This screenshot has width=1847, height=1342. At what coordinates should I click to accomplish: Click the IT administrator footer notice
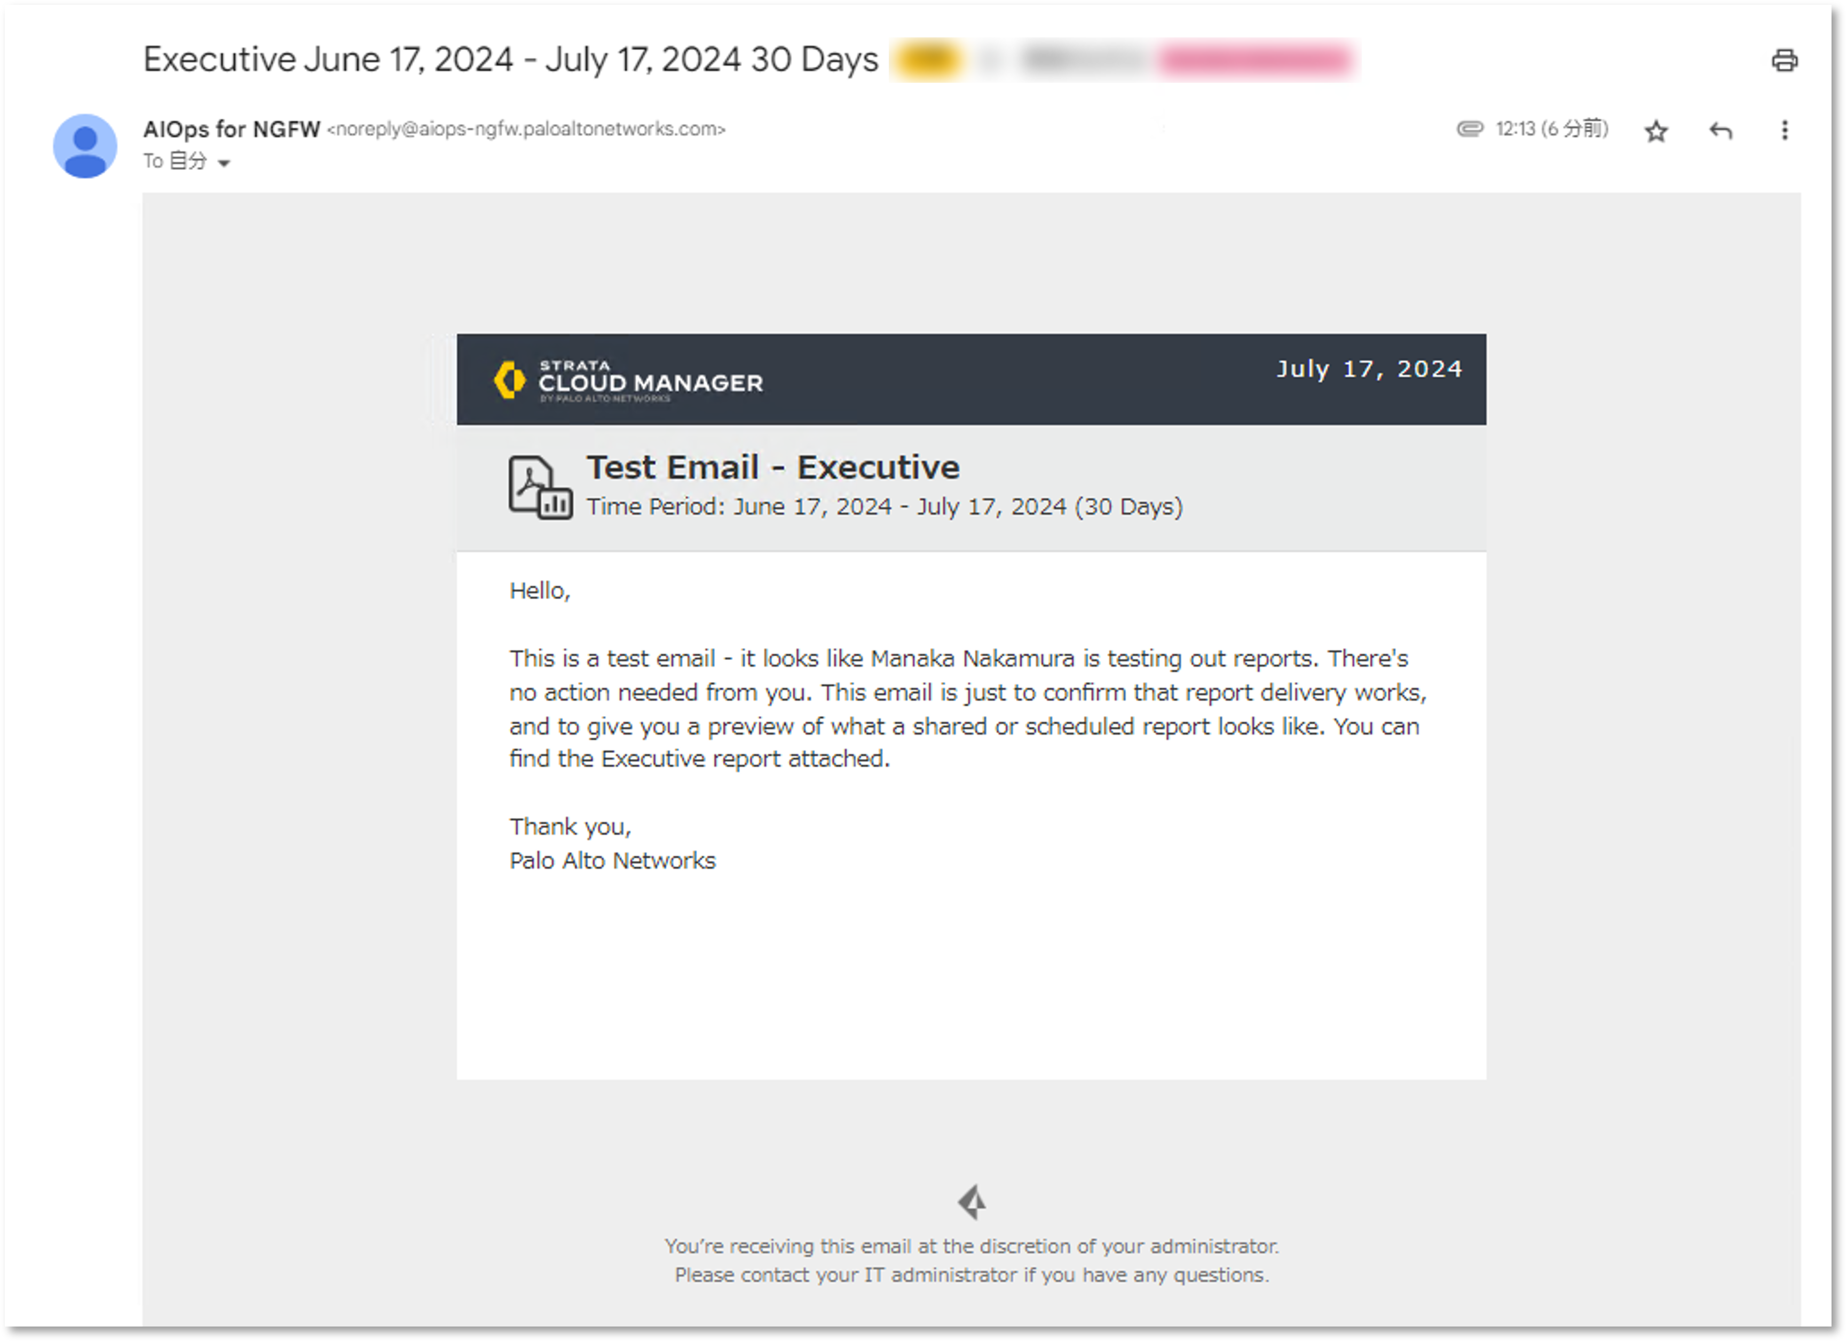[x=972, y=1261]
